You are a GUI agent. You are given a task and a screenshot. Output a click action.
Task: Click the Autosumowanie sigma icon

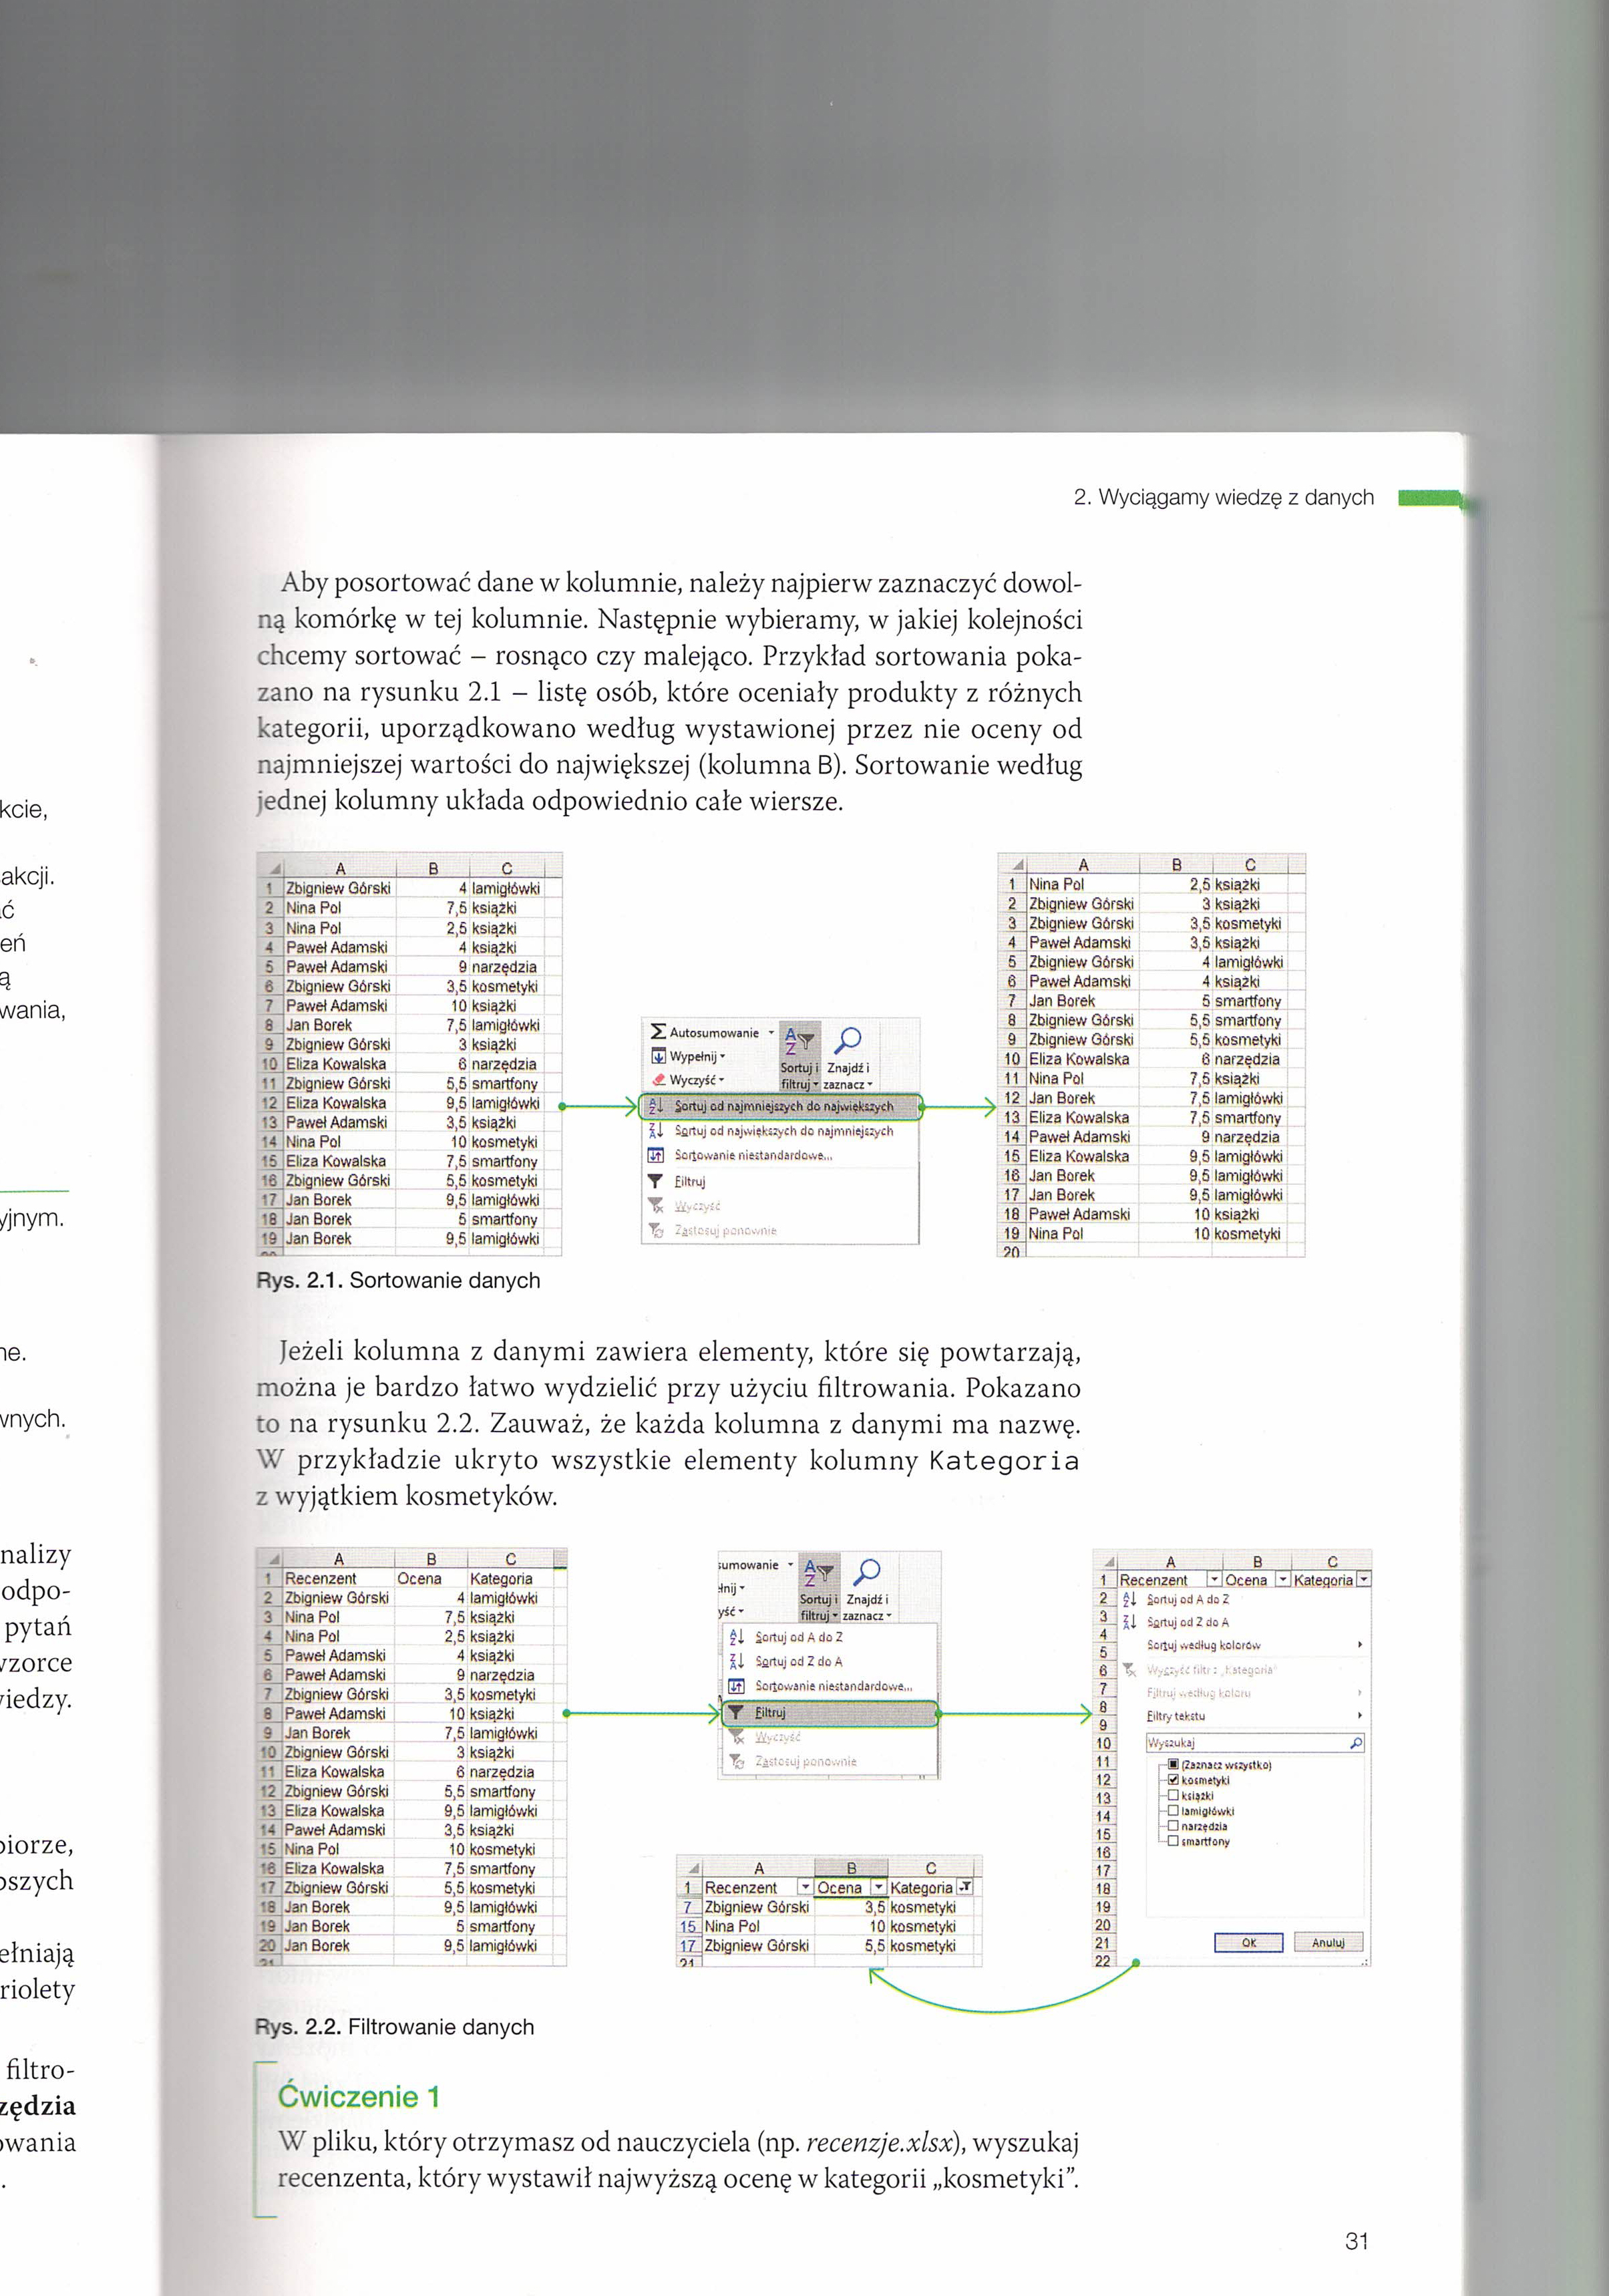(658, 1031)
